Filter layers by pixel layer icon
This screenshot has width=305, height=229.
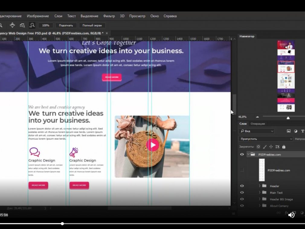click(x=289, y=131)
